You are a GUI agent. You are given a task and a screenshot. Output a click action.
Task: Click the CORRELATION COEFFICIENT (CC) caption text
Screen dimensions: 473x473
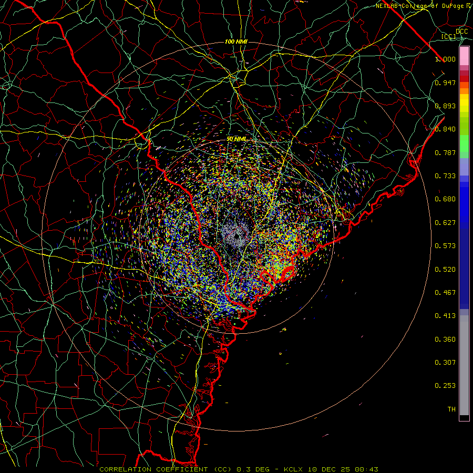point(166,469)
